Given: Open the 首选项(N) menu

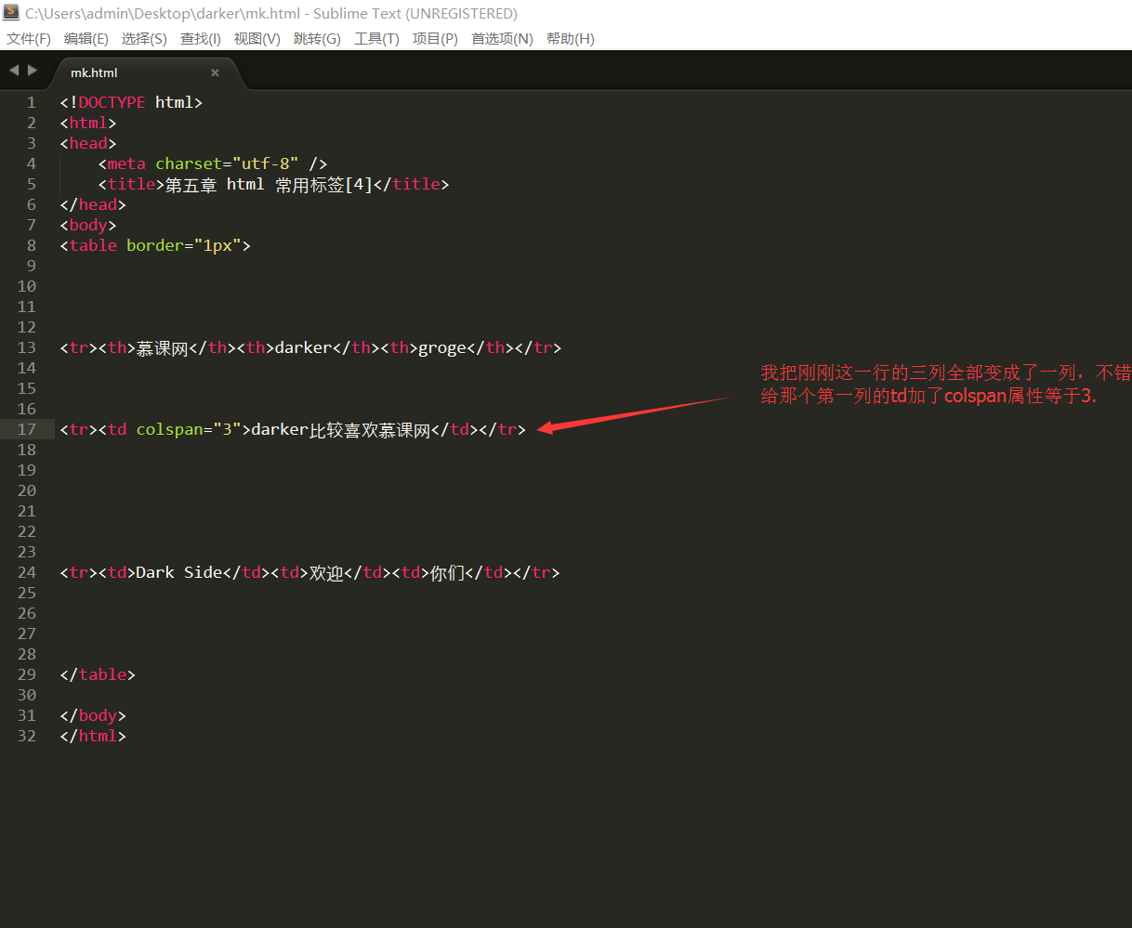Looking at the screenshot, I should [502, 38].
